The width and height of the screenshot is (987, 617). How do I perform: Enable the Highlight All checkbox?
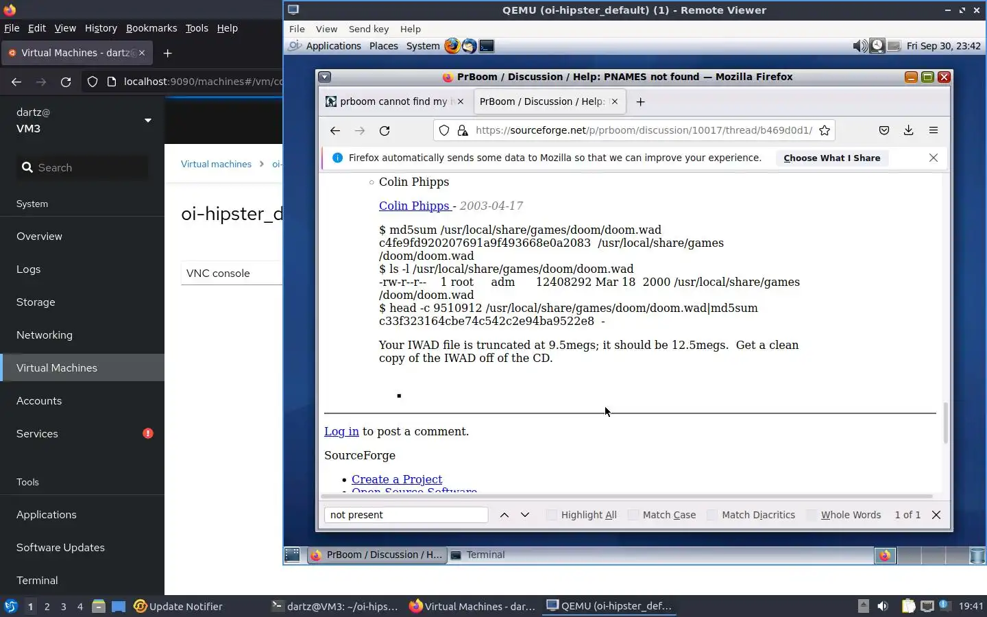tap(552, 515)
